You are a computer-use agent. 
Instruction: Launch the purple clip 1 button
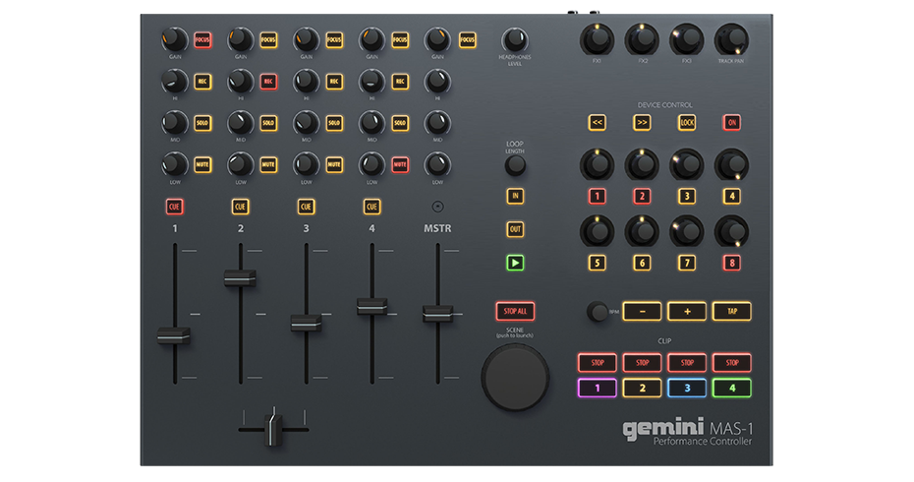[x=598, y=388]
